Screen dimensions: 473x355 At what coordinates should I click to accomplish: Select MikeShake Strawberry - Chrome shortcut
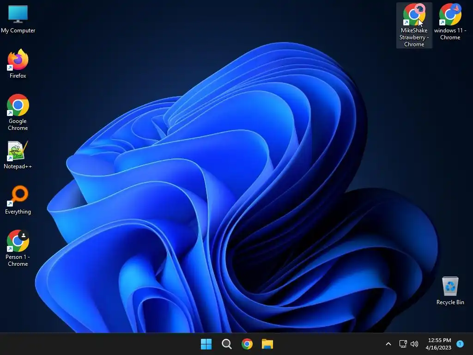click(414, 25)
